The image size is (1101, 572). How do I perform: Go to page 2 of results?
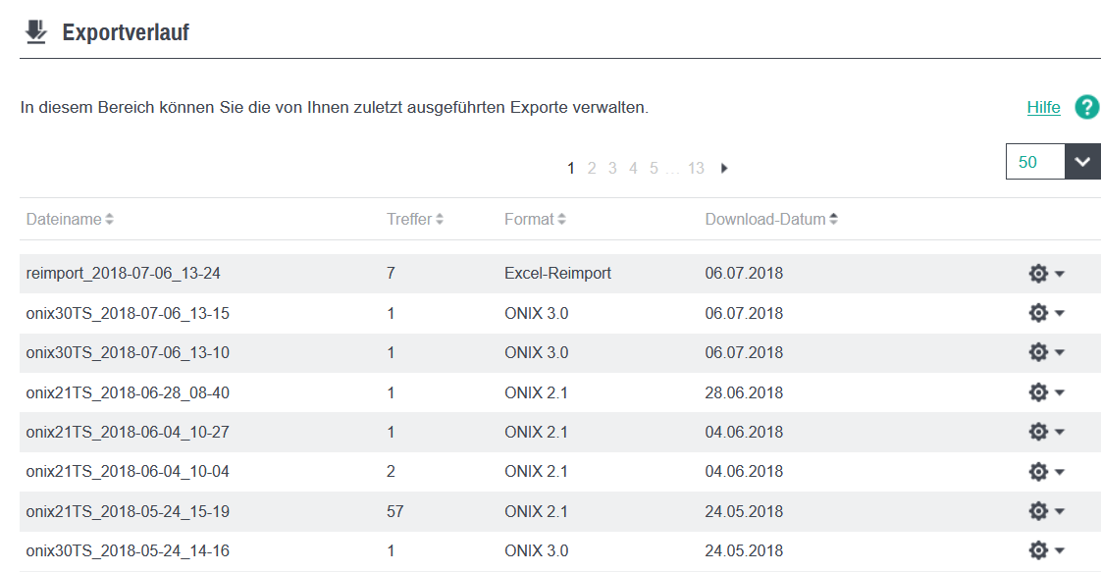[x=592, y=169]
